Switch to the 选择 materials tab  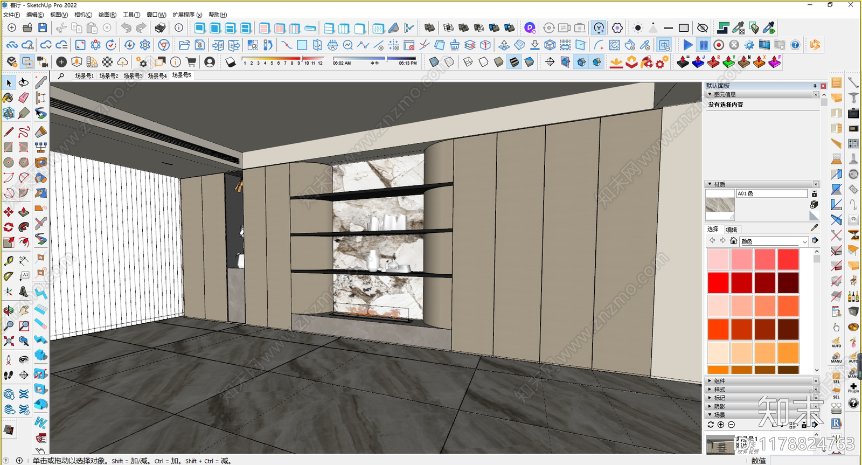pos(713,229)
